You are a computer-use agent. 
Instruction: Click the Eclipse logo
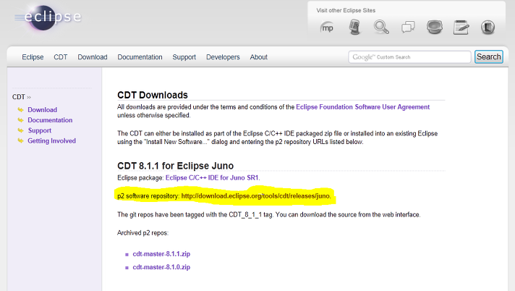pyautogui.click(x=48, y=17)
